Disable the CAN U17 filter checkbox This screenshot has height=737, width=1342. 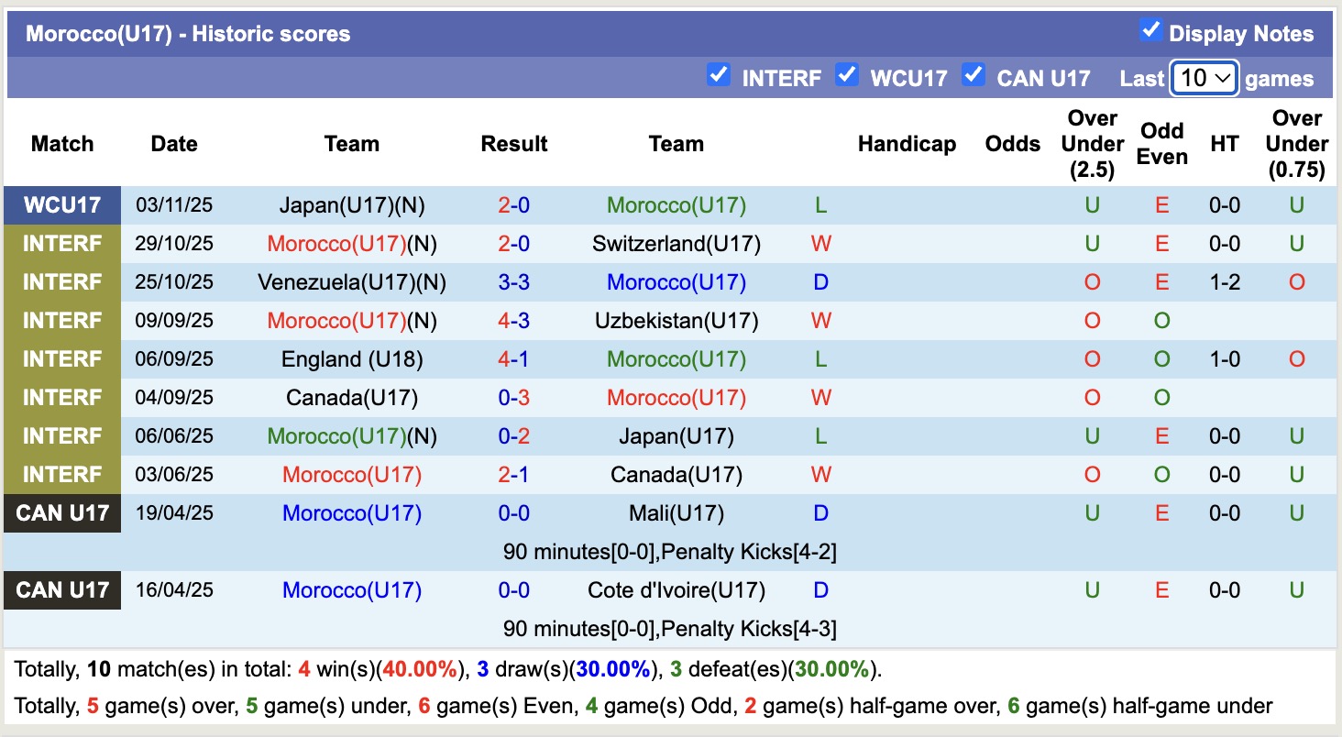click(973, 74)
